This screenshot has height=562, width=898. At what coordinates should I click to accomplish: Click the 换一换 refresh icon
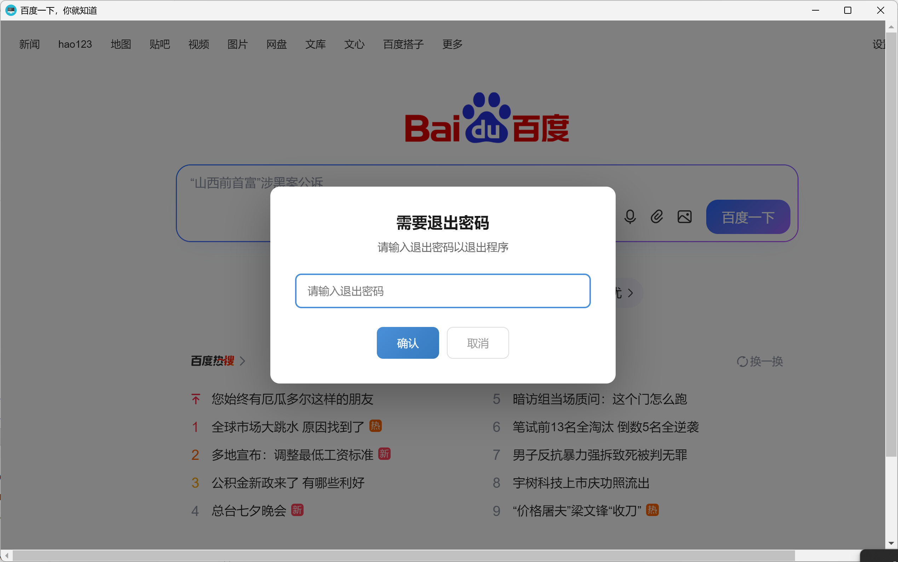tap(742, 362)
